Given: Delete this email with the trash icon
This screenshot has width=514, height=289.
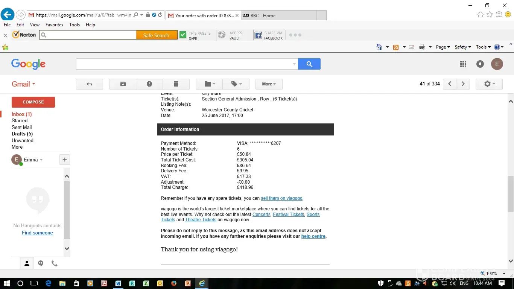Looking at the screenshot, I should [x=176, y=84].
